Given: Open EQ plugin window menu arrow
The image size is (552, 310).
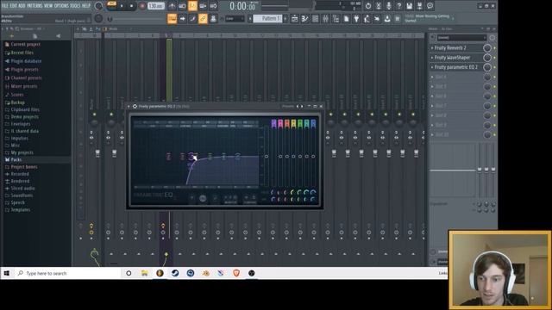Looking at the screenshot, I should (x=129, y=106).
